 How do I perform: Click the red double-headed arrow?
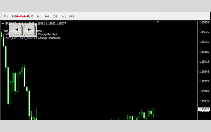[x=22, y=16]
